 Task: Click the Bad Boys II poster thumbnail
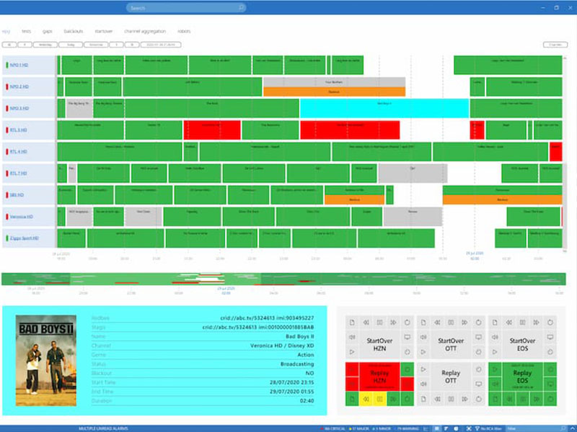(x=46, y=361)
